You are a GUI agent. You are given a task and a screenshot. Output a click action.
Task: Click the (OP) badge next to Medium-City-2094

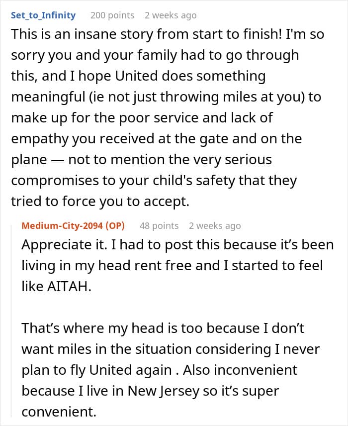(115, 225)
